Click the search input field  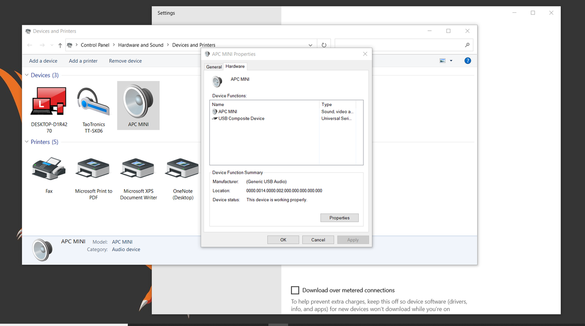click(399, 45)
